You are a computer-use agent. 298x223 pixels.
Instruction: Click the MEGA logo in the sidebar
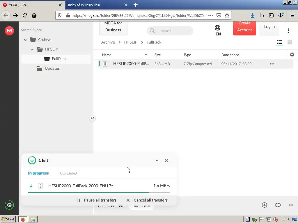pos(9,31)
